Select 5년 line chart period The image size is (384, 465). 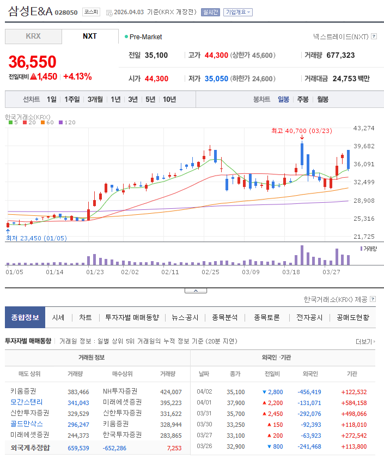point(150,99)
